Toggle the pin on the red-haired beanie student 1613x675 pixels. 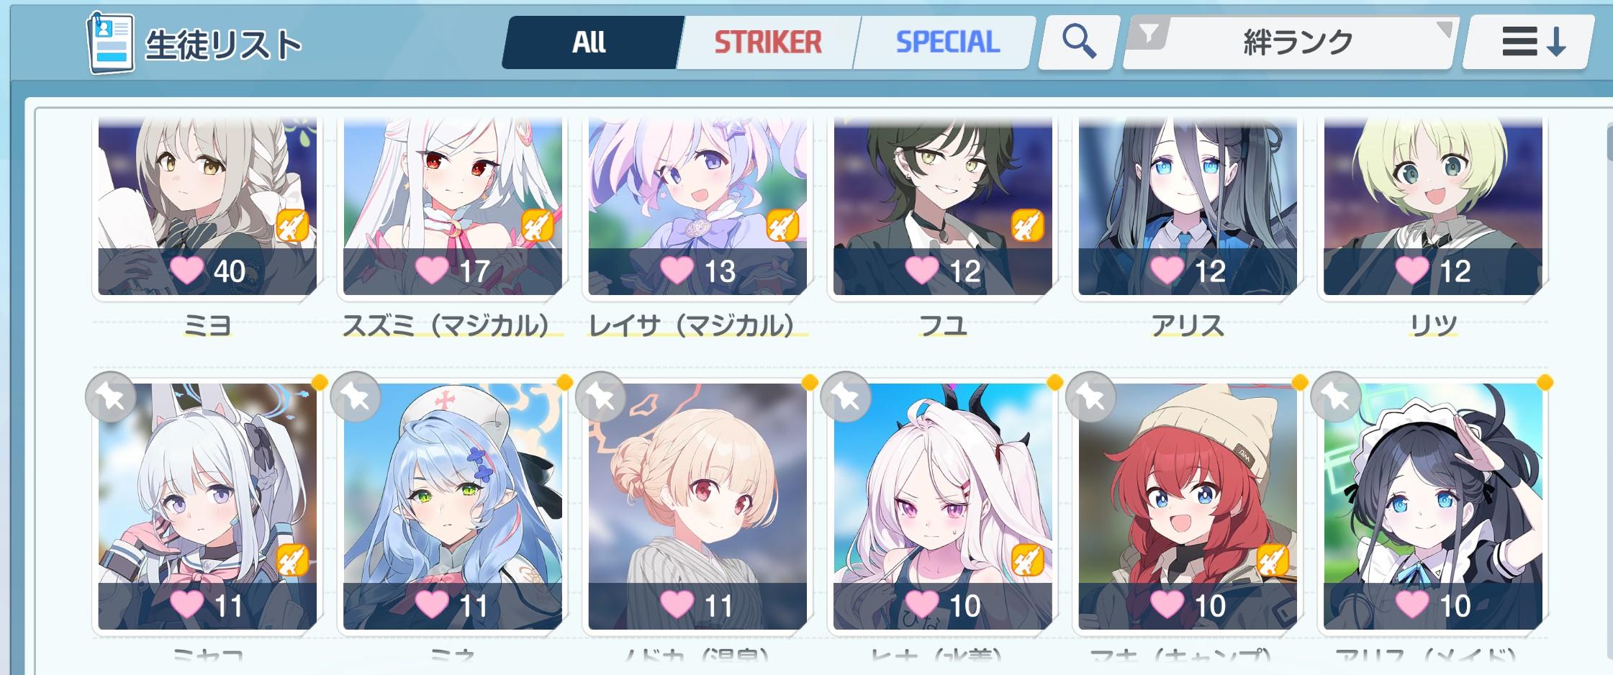1091,397
